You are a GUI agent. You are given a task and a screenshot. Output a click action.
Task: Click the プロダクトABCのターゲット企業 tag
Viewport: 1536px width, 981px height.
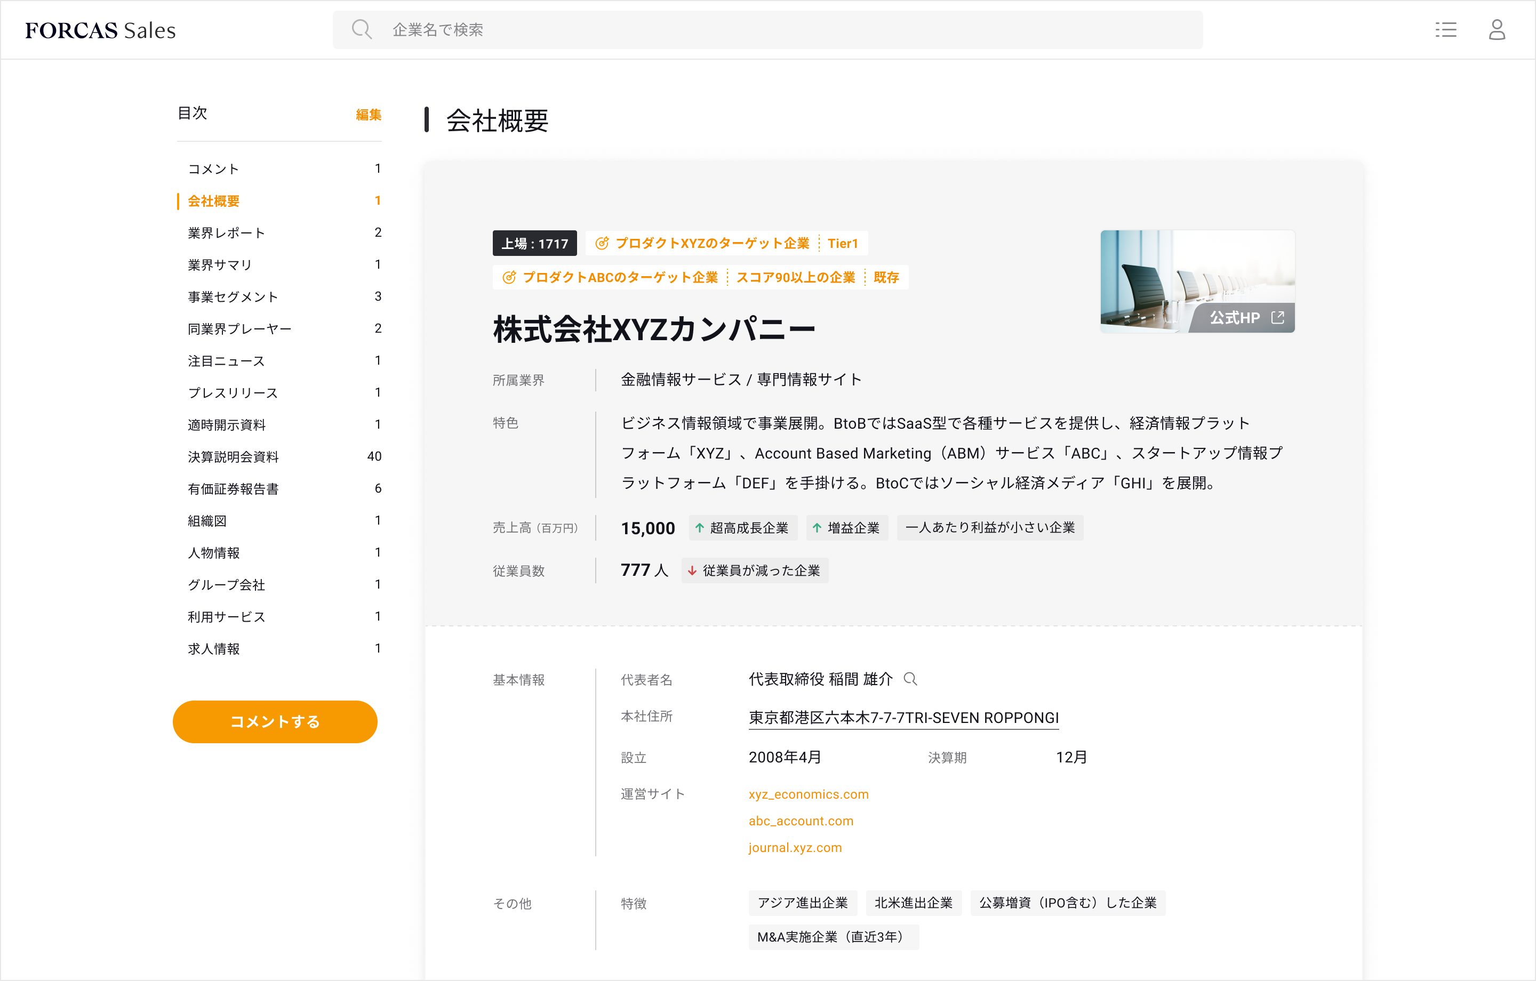(620, 277)
